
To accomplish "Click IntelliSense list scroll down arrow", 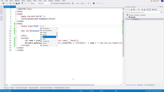I will pyautogui.click(x=57, y=45).
